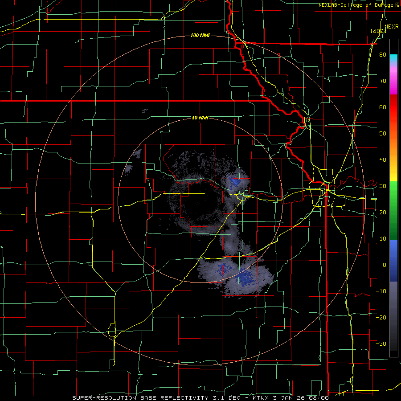Screen dimensions: 401x401
Task: Click the NEXLAB-College of DuPage credit text
Action: click(356, 5)
